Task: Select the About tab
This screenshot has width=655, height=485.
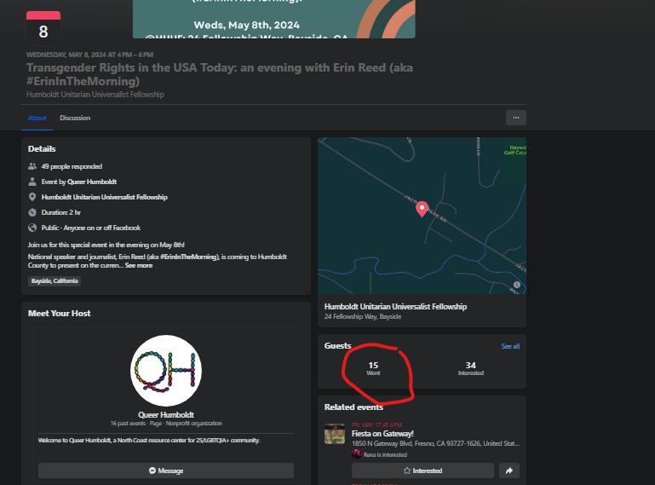Action: coord(37,118)
